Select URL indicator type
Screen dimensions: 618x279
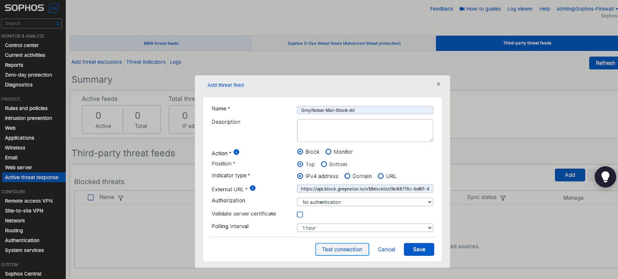coord(381,176)
